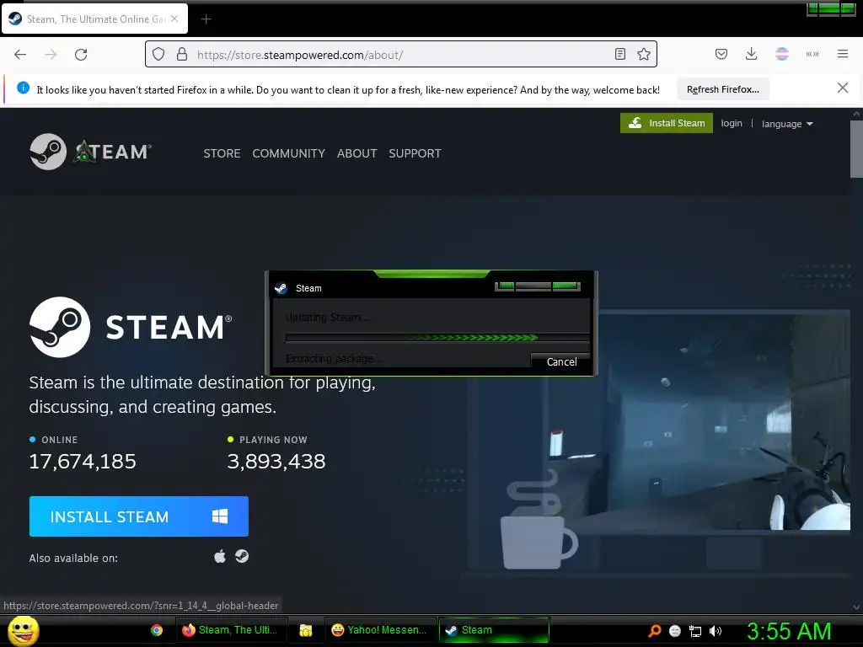
Task: Click the Firefox forward arrow
Action: point(51,55)
